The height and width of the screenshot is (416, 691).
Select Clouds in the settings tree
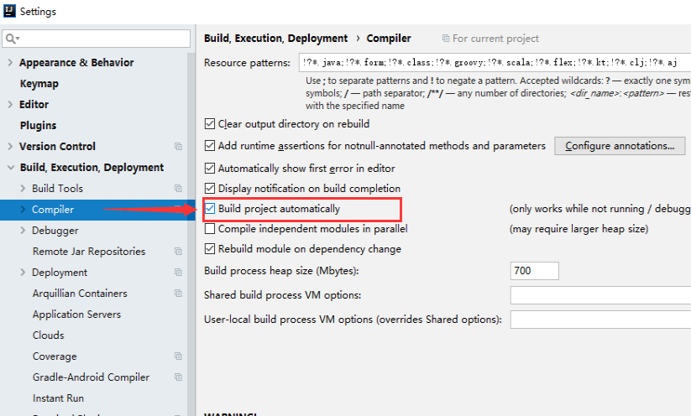pyautogui.click(x=48, y=335)
